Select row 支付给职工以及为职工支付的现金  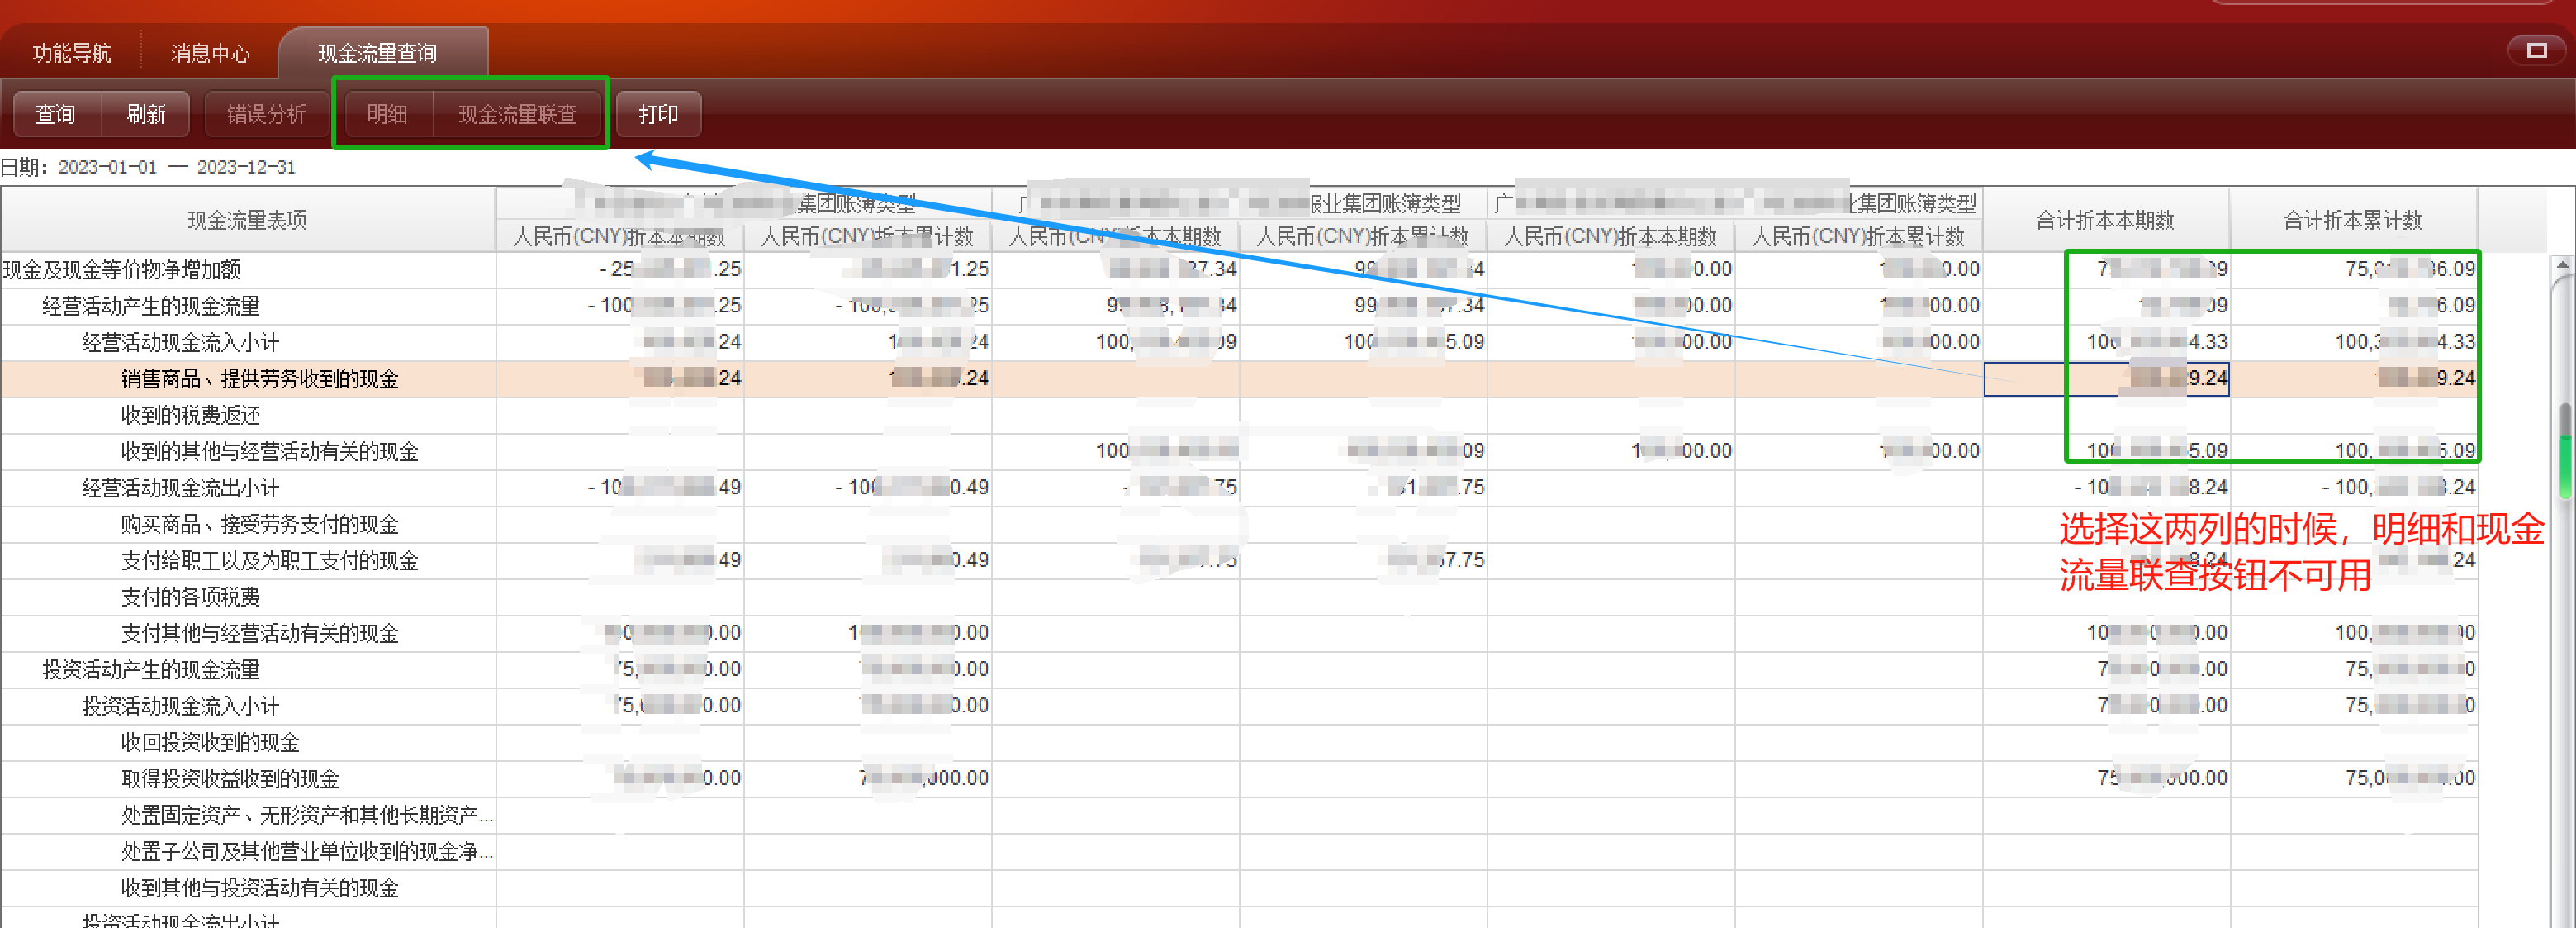click(1239, 560)
